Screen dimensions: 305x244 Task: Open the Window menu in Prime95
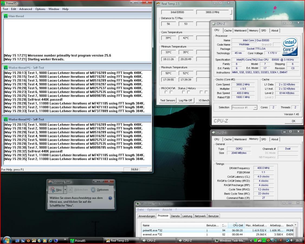click(x=54, y=9)
